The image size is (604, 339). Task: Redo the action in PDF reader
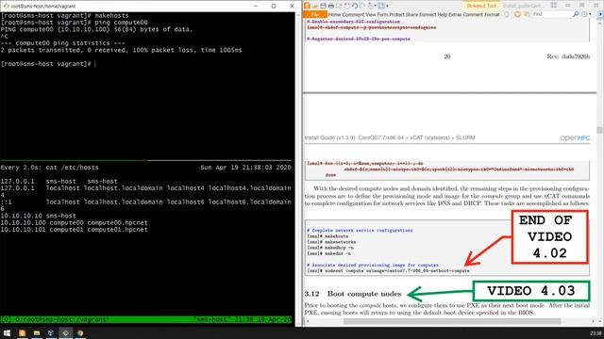click(362, 6)
